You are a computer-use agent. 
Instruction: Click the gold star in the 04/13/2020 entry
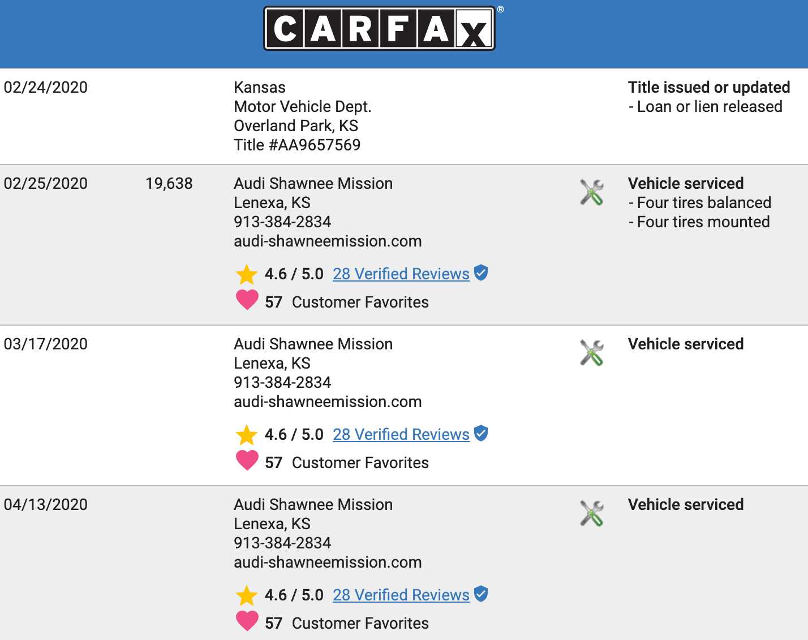247,596
